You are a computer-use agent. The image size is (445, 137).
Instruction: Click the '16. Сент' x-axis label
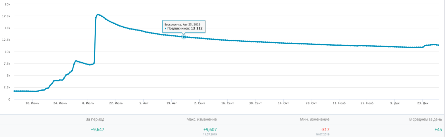[x=228, y=103]
